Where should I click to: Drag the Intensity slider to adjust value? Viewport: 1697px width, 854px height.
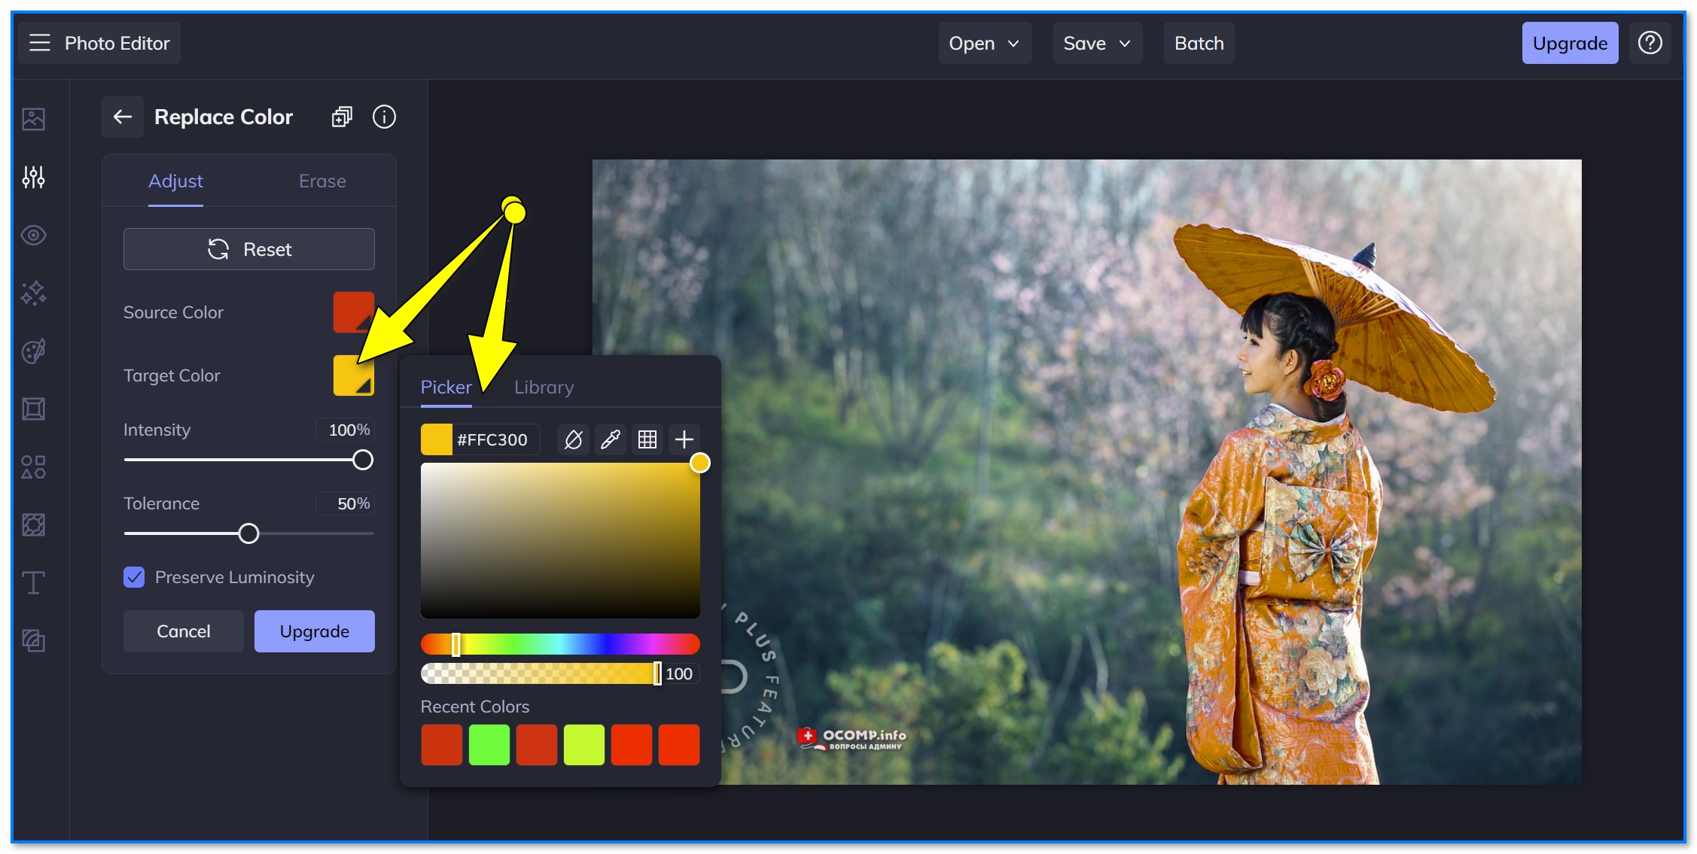365,460
